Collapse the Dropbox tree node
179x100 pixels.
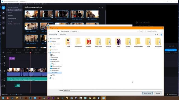tap(48, 42)
